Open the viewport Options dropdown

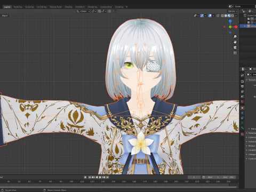pos(233,11)
